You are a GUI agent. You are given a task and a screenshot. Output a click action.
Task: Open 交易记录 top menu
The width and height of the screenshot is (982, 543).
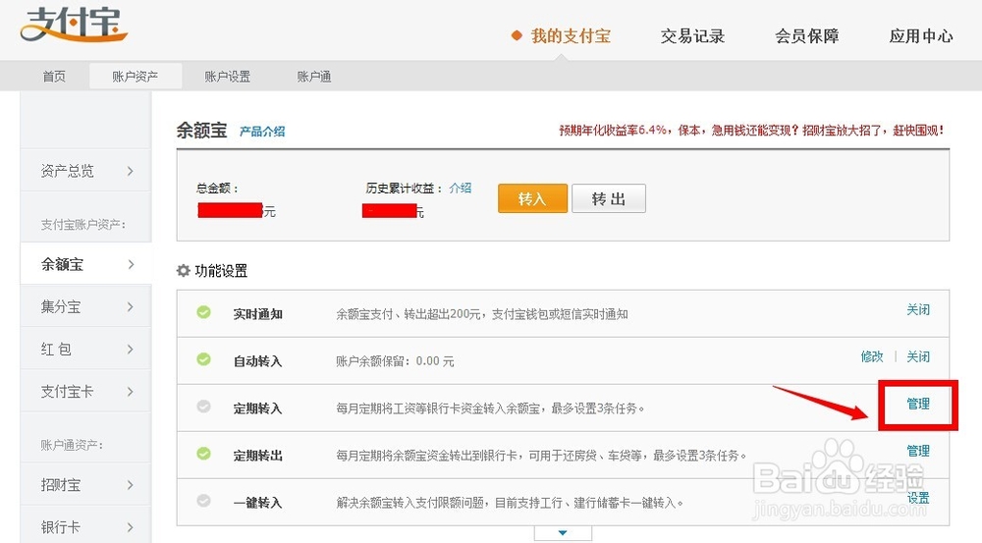coord(692,36)
